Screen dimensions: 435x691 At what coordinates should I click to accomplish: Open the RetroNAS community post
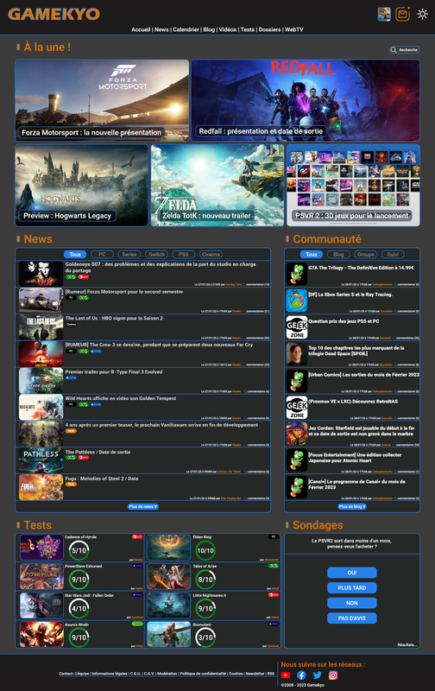click(352, 408)
